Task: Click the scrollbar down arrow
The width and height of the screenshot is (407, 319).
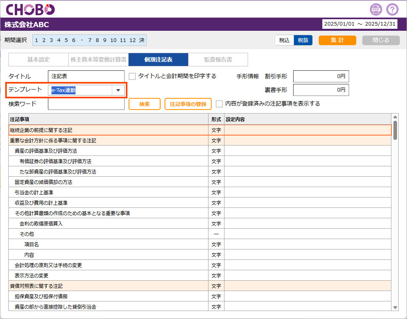Action: (395, 307)
